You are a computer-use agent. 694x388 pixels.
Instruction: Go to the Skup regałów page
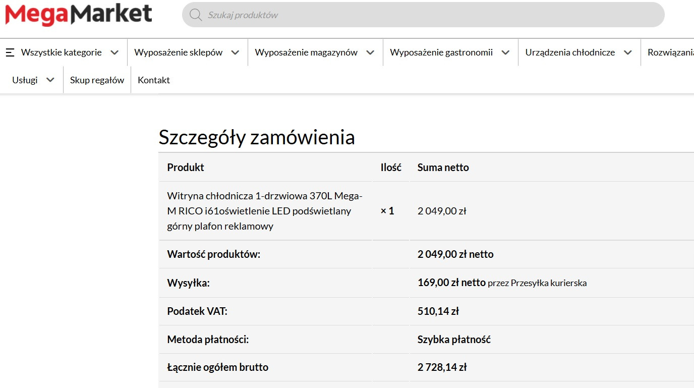pyautogui.click(x=97, y=80)
